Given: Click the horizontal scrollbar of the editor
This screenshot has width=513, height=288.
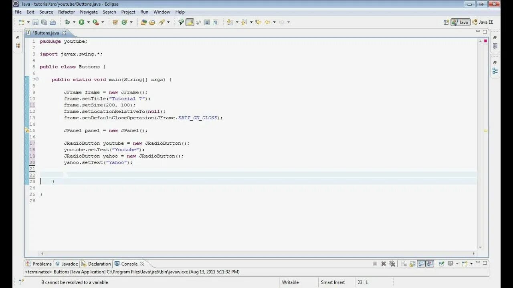Looking at the screenshot, I should (x=257, y=254).
